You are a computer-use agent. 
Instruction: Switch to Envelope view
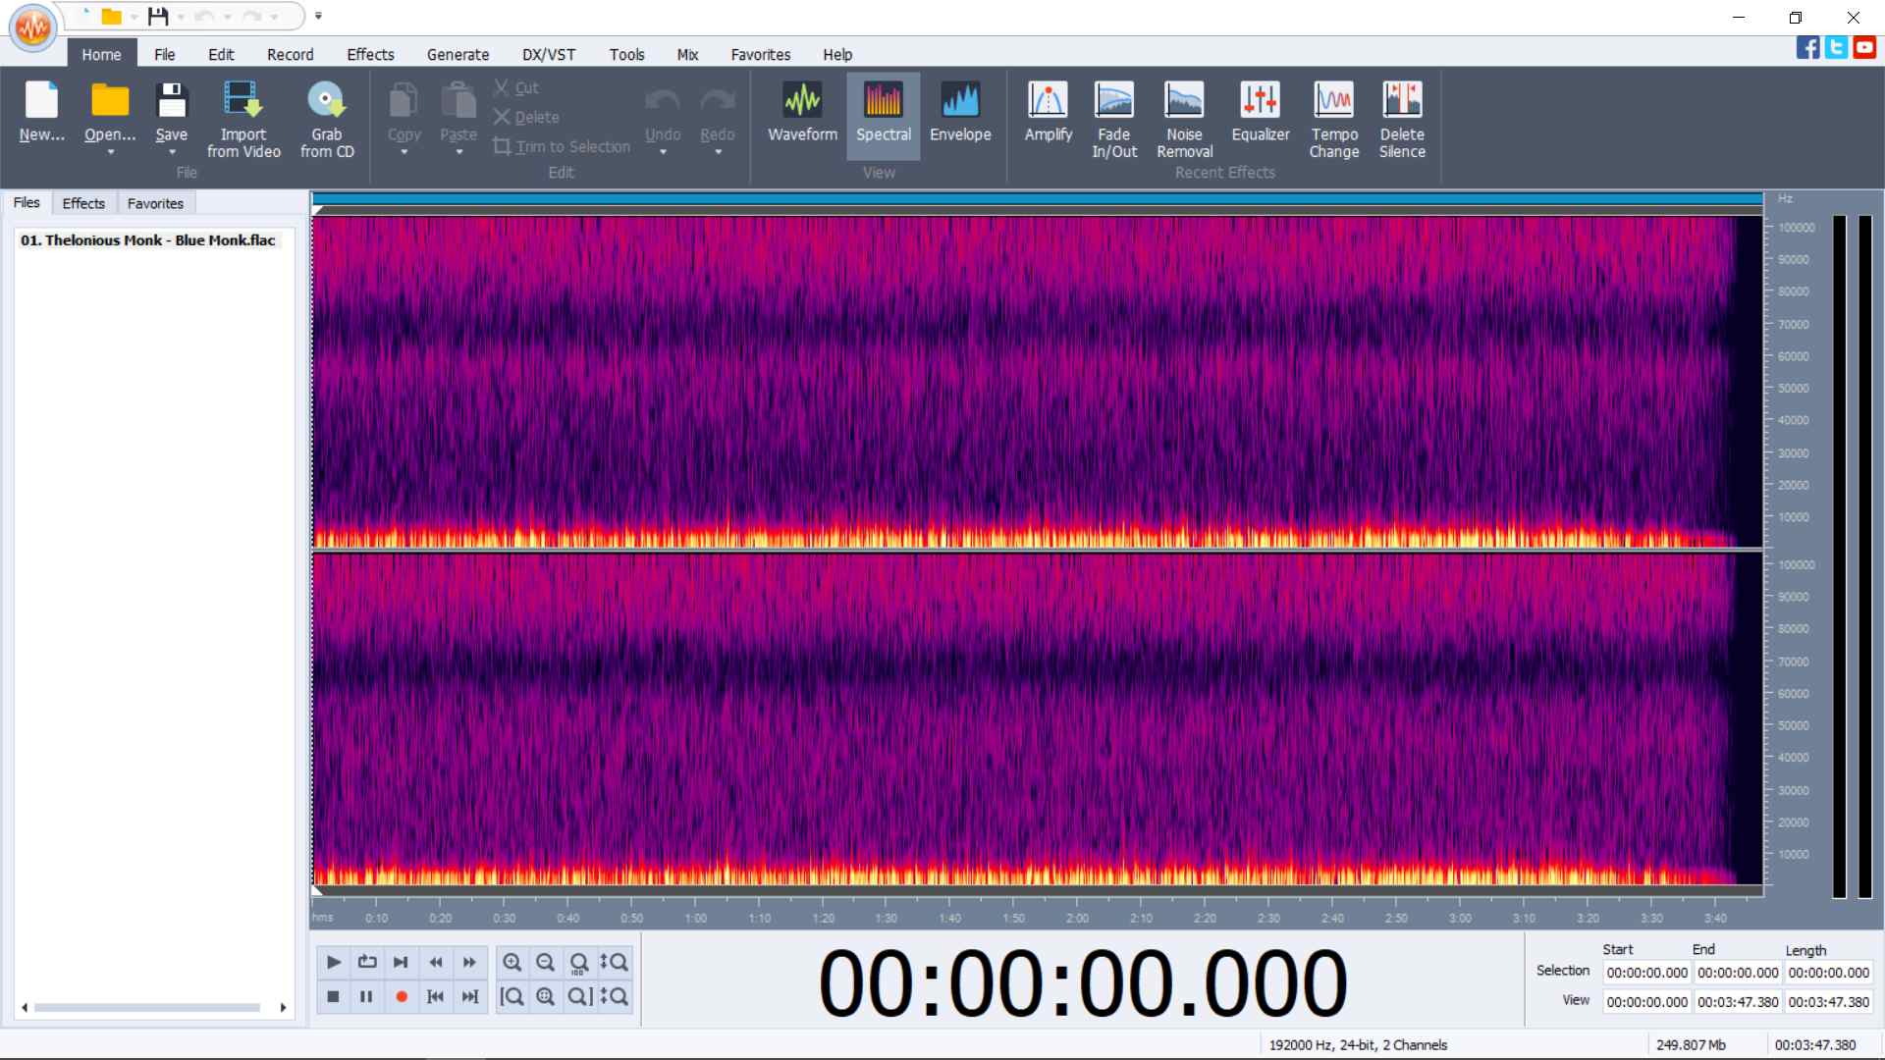tap(960, 113)
